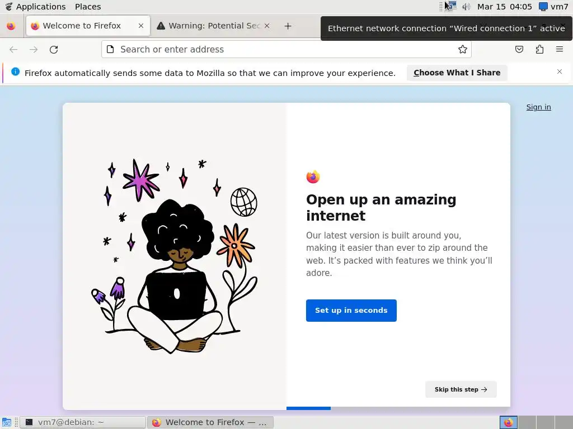Click the Open up an amazing internet heading
This screenshot has width=573, height=429.
pyautogui.click(x=381, y=208)
